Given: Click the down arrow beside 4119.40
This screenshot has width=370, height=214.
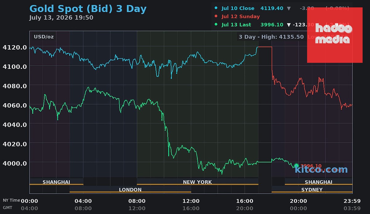Looking at the screenshot, I should click(289, 8).
